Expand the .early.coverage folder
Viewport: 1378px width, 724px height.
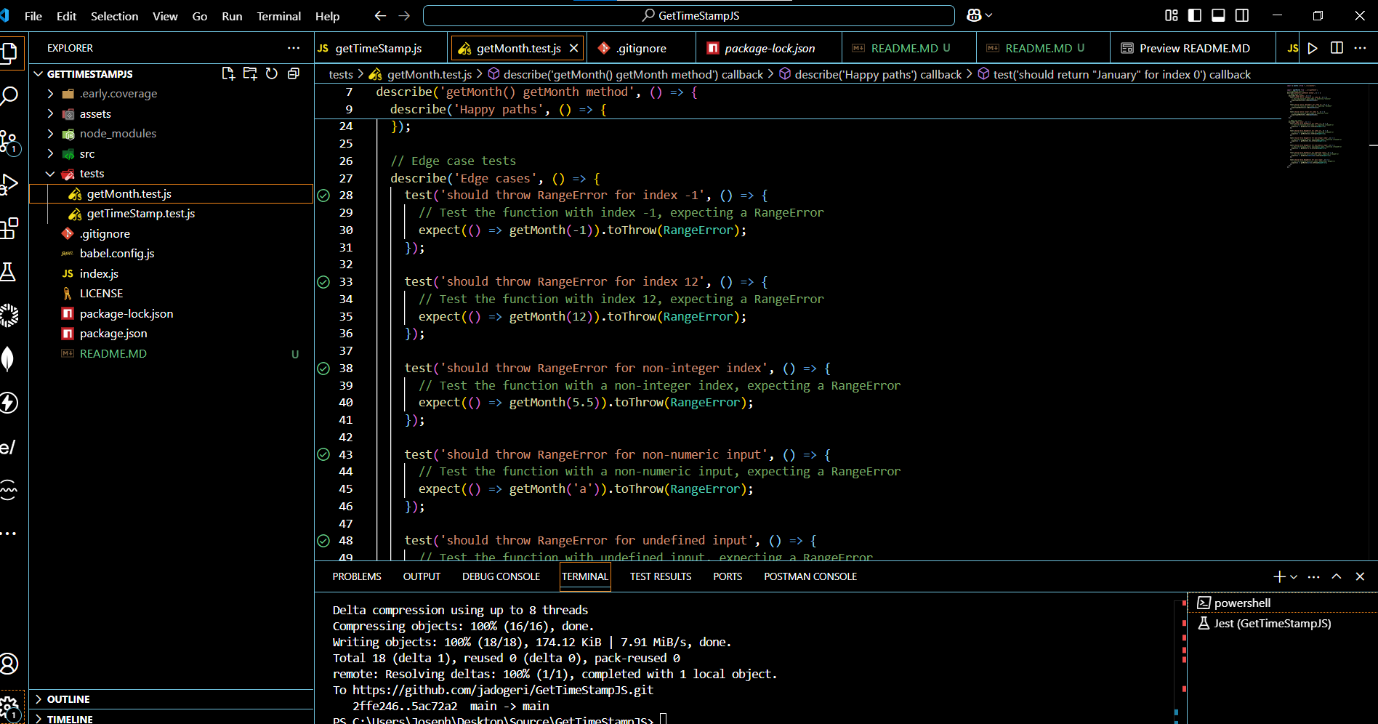(50, 94)
